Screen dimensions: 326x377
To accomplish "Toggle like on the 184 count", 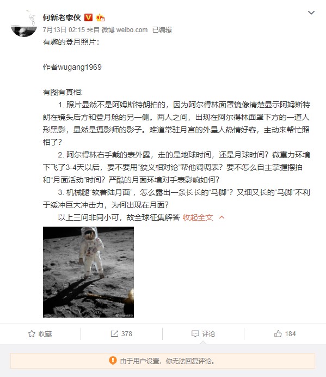I will (285, 334).
